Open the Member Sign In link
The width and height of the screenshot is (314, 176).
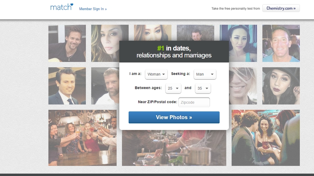click(x=93, y=9)
